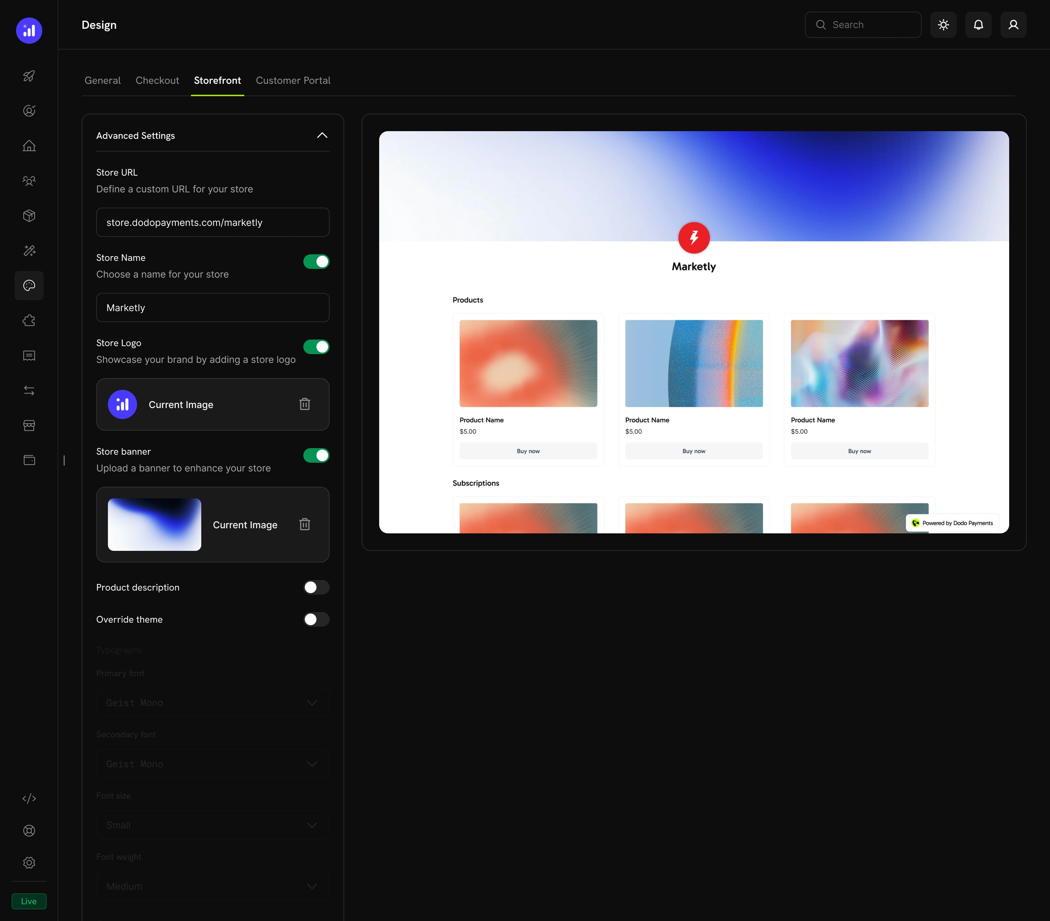The image size is (1050, 921).
Task: Click inside the Store URL input field
Action: tap(212, 222)
